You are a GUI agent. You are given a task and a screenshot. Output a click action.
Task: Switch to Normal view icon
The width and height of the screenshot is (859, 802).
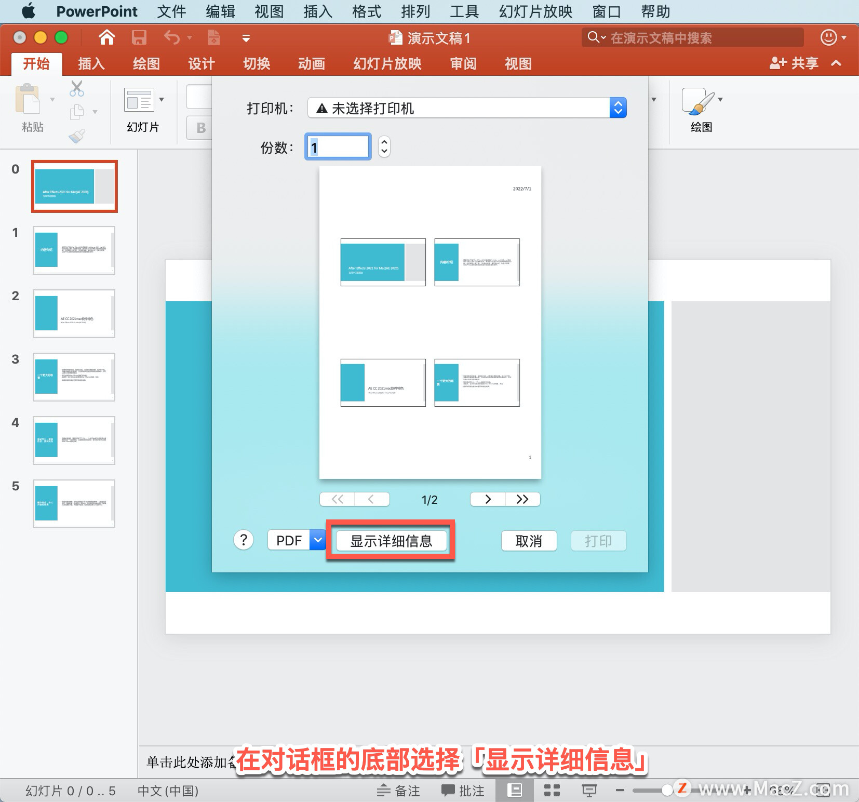[x=515, y=791]
